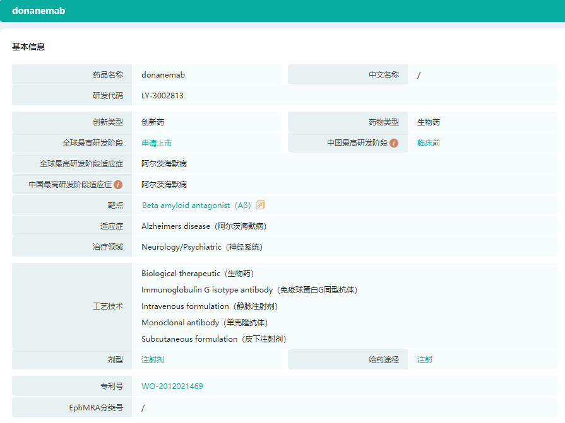
Task: Click the donanemab title in green header
Action: click(39, 11)
